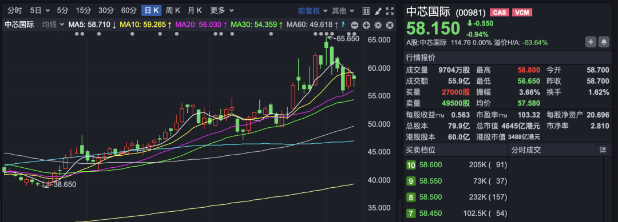Expand the 更多 timeframe dropdown

pyautogui.click(x=222, y=11)
